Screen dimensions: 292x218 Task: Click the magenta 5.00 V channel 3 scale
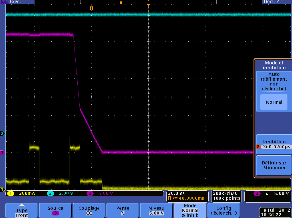(x=106, y=193)
